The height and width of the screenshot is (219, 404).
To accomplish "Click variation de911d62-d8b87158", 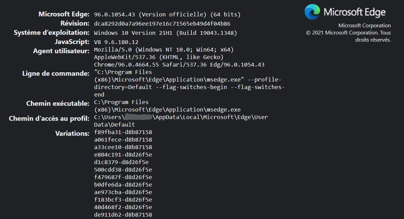I will (x=123, y=215).
